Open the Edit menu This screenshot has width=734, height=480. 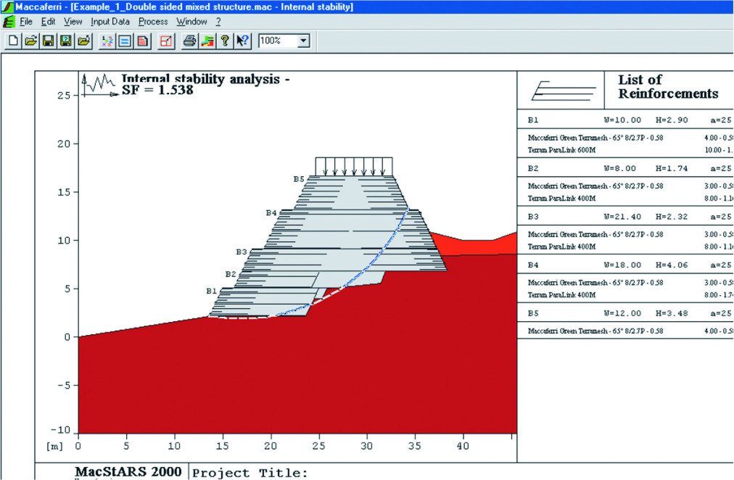pos(48,22)
